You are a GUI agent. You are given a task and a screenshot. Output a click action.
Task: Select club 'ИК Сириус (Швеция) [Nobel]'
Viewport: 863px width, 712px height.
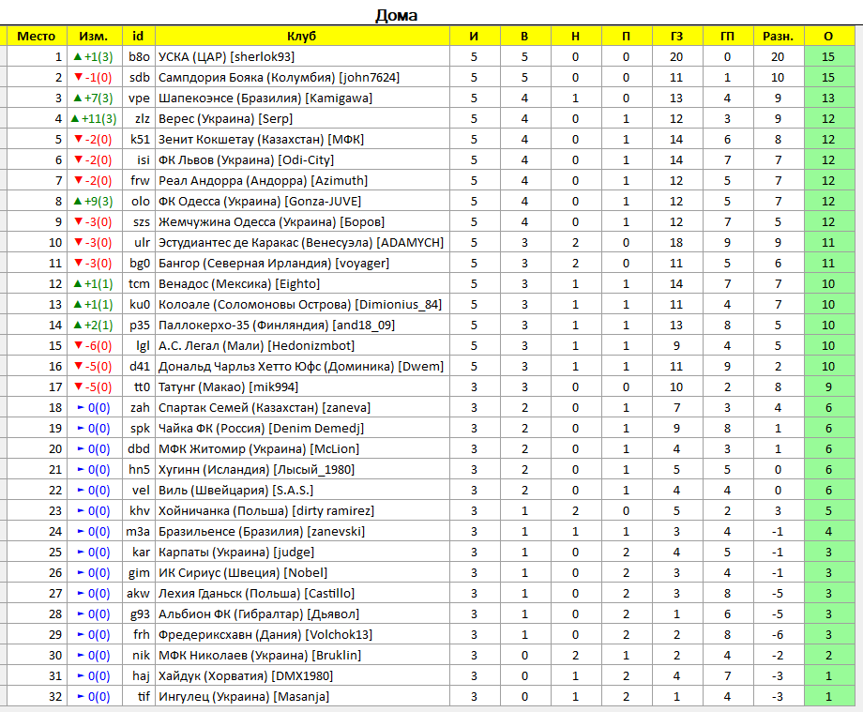[243, 573]
